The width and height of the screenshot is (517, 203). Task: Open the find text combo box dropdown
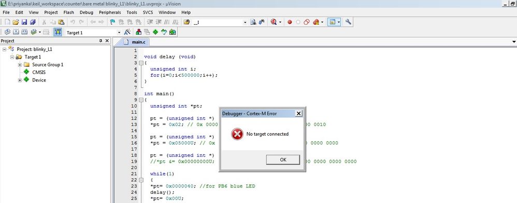[x=245, y=22]
